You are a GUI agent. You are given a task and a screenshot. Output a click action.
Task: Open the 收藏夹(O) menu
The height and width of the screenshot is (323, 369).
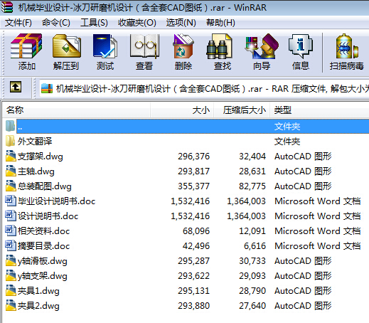(137, 23)
